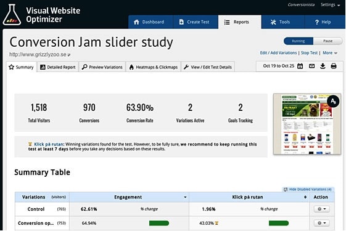The height and width of the screenshot is (231, 346).
Task: Click the print report icon
Action: click(334, 66)
